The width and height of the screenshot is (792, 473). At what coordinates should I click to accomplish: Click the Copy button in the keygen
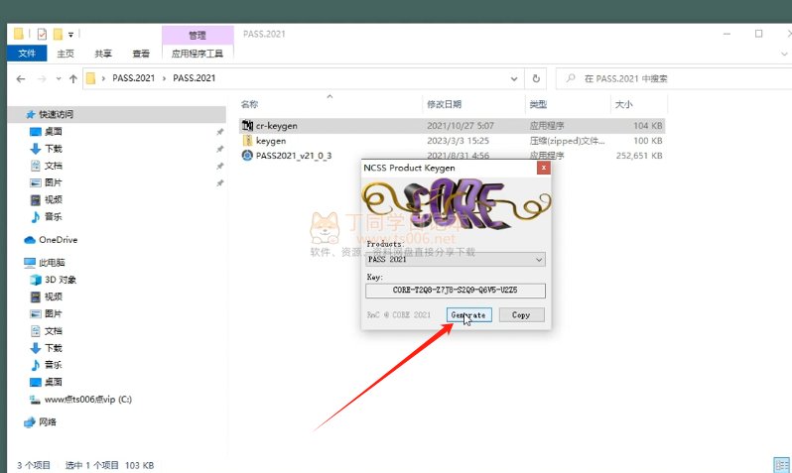point(521,314)
